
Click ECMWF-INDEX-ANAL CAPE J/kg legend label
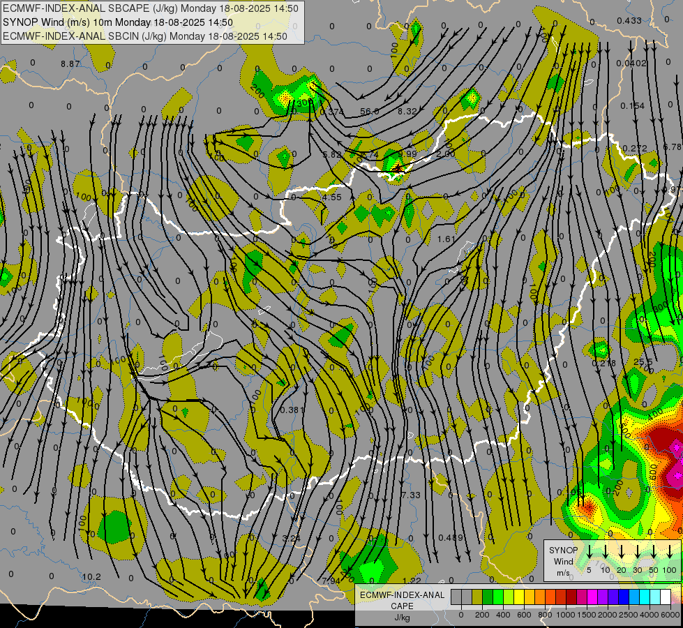click(x=402, y=606)
